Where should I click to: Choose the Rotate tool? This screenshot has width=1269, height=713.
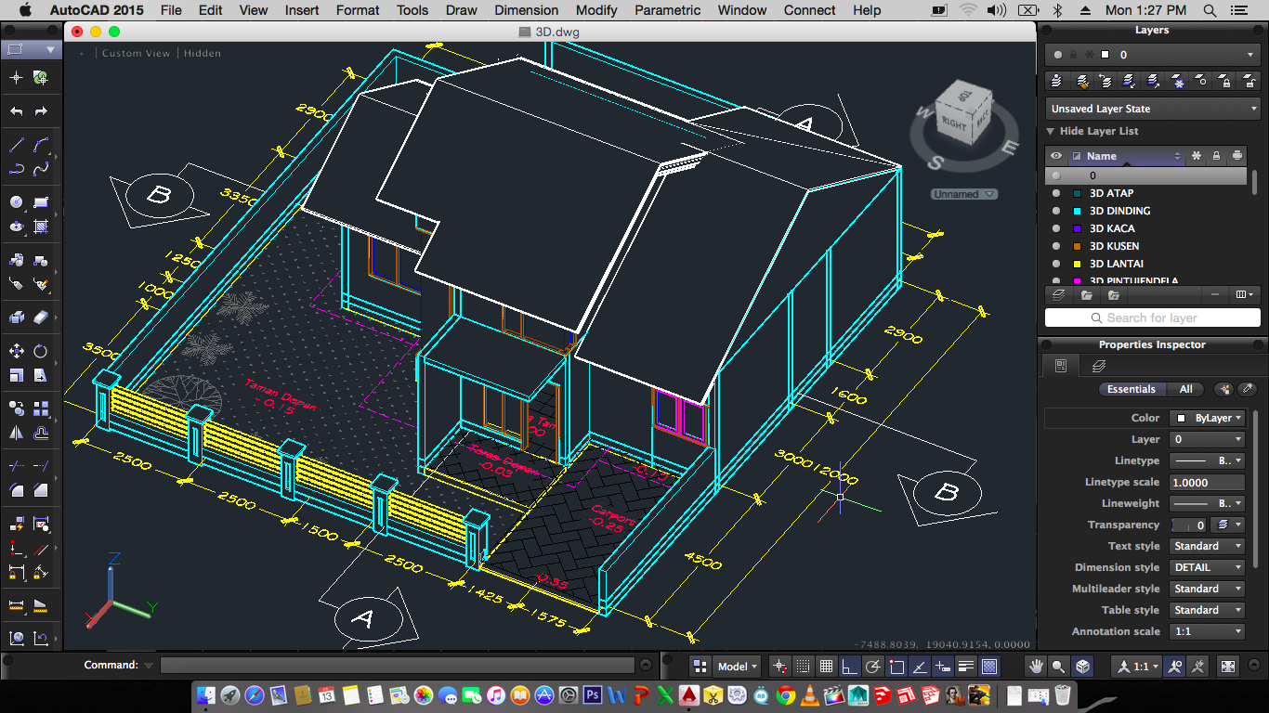tap(41, 351)
